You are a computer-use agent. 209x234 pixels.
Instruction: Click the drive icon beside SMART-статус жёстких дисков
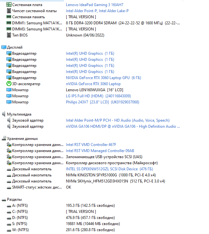9,188
